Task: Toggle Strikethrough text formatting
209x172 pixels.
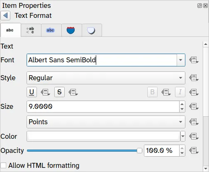Action: [59, 92]
